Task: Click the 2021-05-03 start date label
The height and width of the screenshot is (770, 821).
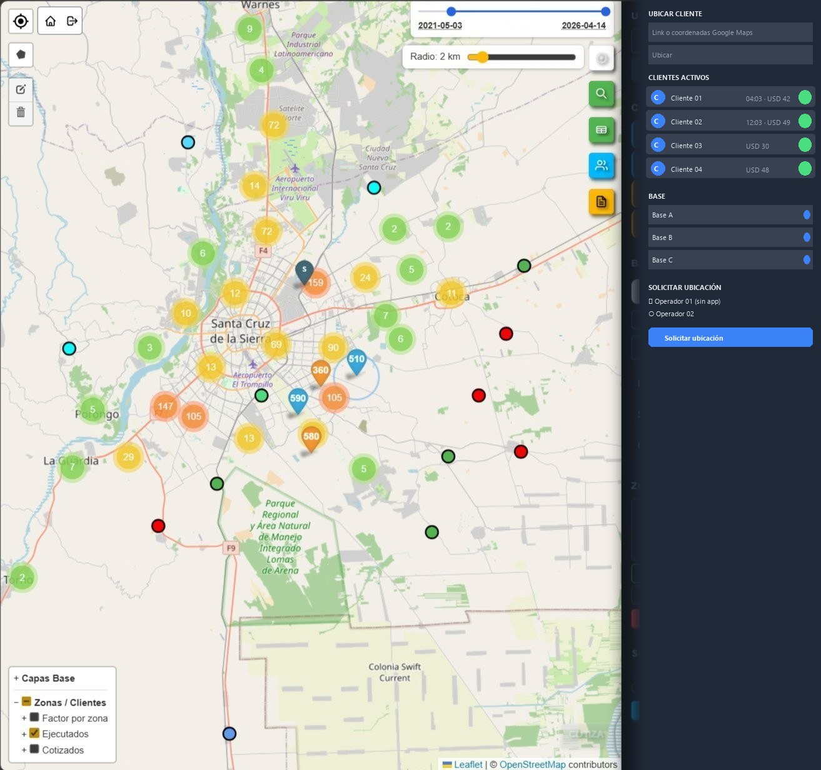Action: click(440, 26)
